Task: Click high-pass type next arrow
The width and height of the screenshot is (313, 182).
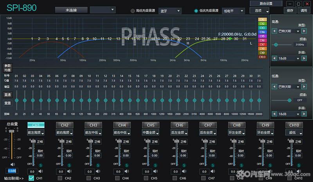Action: point(304,31)
